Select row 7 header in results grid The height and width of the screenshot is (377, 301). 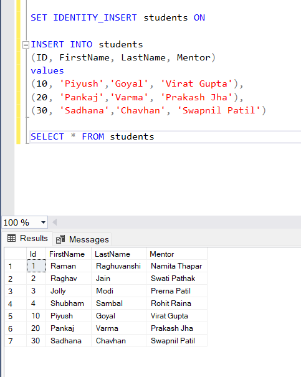point(16,341)
